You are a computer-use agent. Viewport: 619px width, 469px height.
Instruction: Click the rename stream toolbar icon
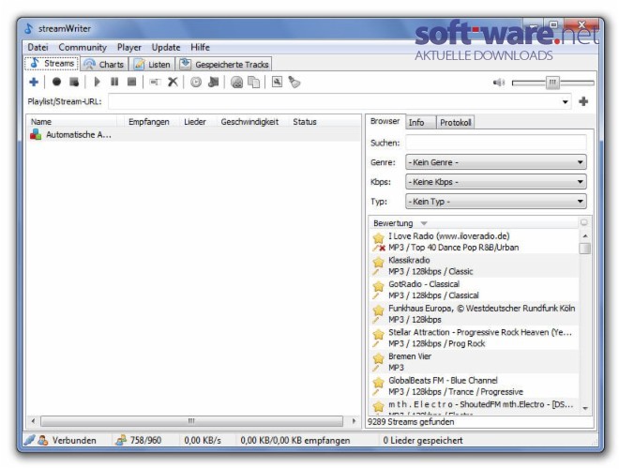coord(155,83)
